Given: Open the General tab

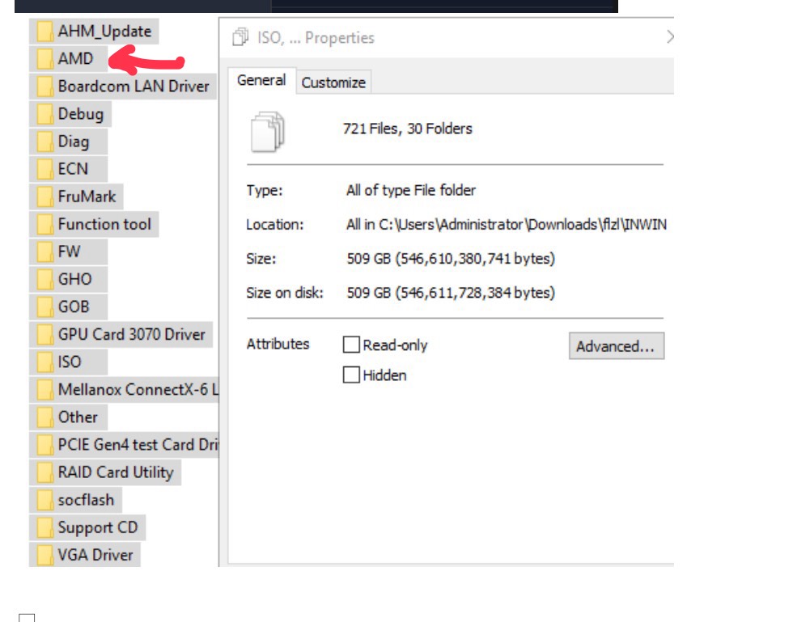Looking at the screenshot, I should (x=261, y=81).
